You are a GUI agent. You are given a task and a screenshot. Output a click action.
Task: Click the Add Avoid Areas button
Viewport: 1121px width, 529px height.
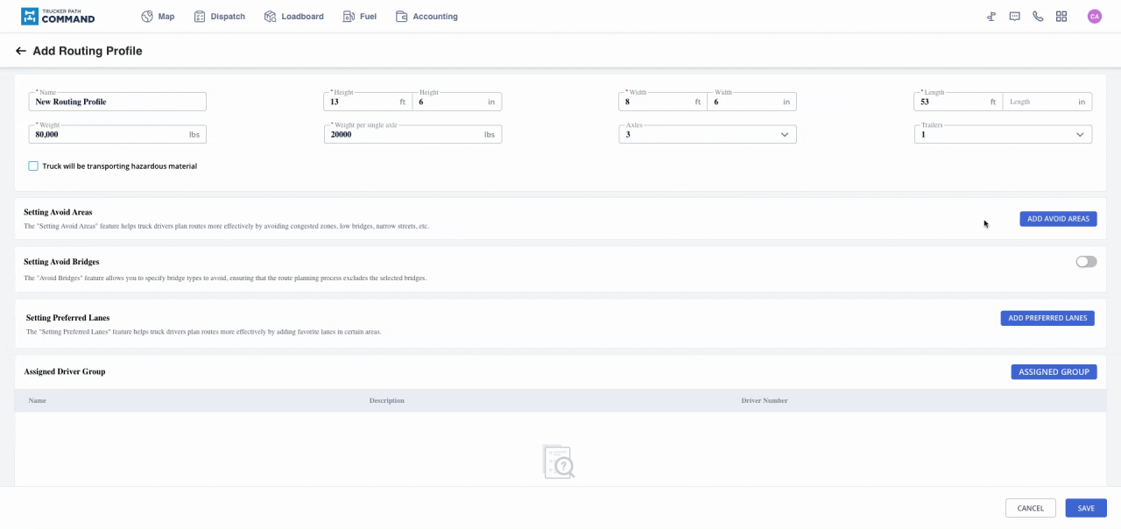[1058, 219]
